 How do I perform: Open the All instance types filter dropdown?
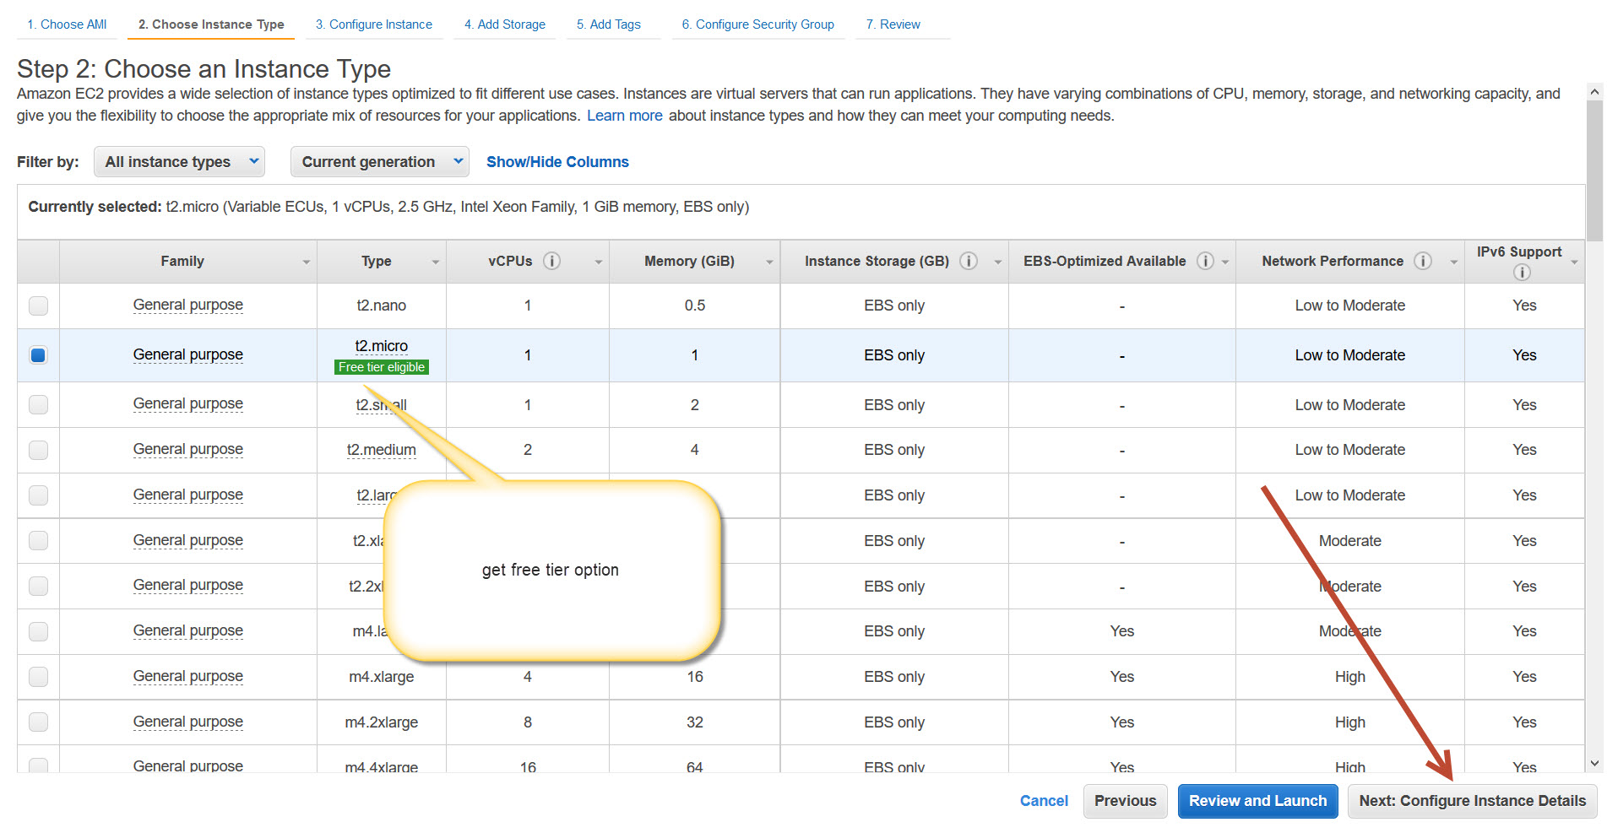[179, 162]
